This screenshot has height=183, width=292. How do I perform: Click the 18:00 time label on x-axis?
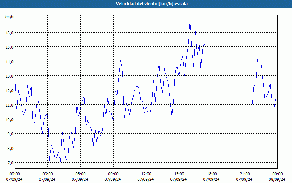[x=212, y=174]
